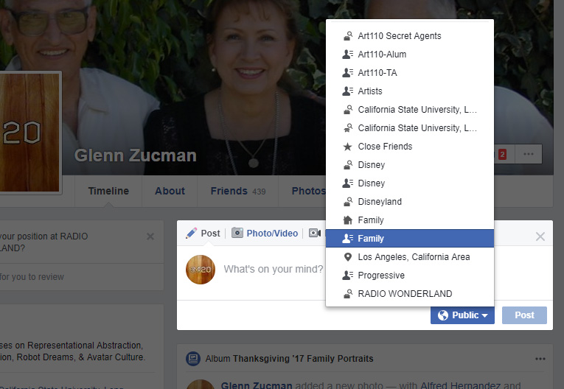Select Art110 Secret Agents audience option
This screenshot has width=564, height=389.
(410, 36)
